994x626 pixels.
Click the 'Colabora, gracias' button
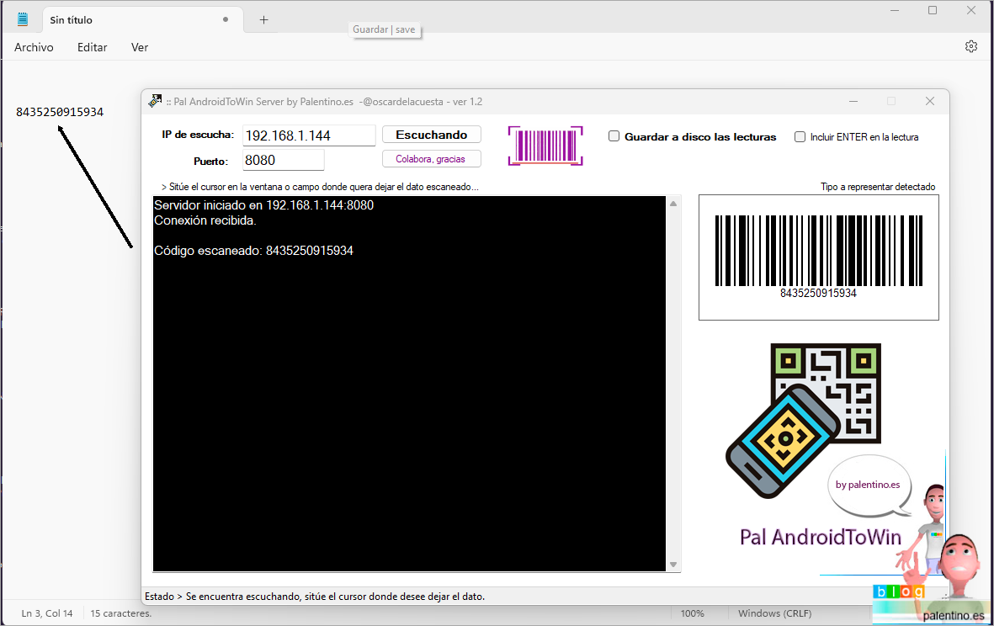431,159
